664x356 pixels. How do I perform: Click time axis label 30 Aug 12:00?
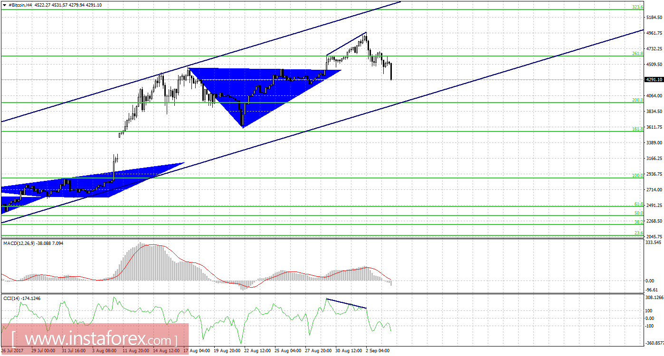click(x=350, y=351)
